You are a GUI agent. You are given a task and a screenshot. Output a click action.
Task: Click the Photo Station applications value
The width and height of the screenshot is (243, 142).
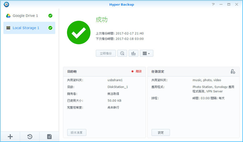(213, 89)
